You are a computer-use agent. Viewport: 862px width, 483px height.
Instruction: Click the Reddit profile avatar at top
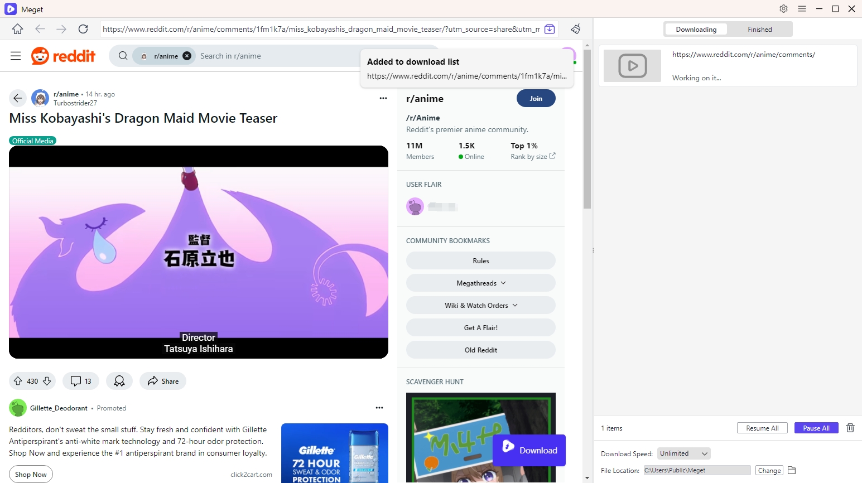point(568,55)
